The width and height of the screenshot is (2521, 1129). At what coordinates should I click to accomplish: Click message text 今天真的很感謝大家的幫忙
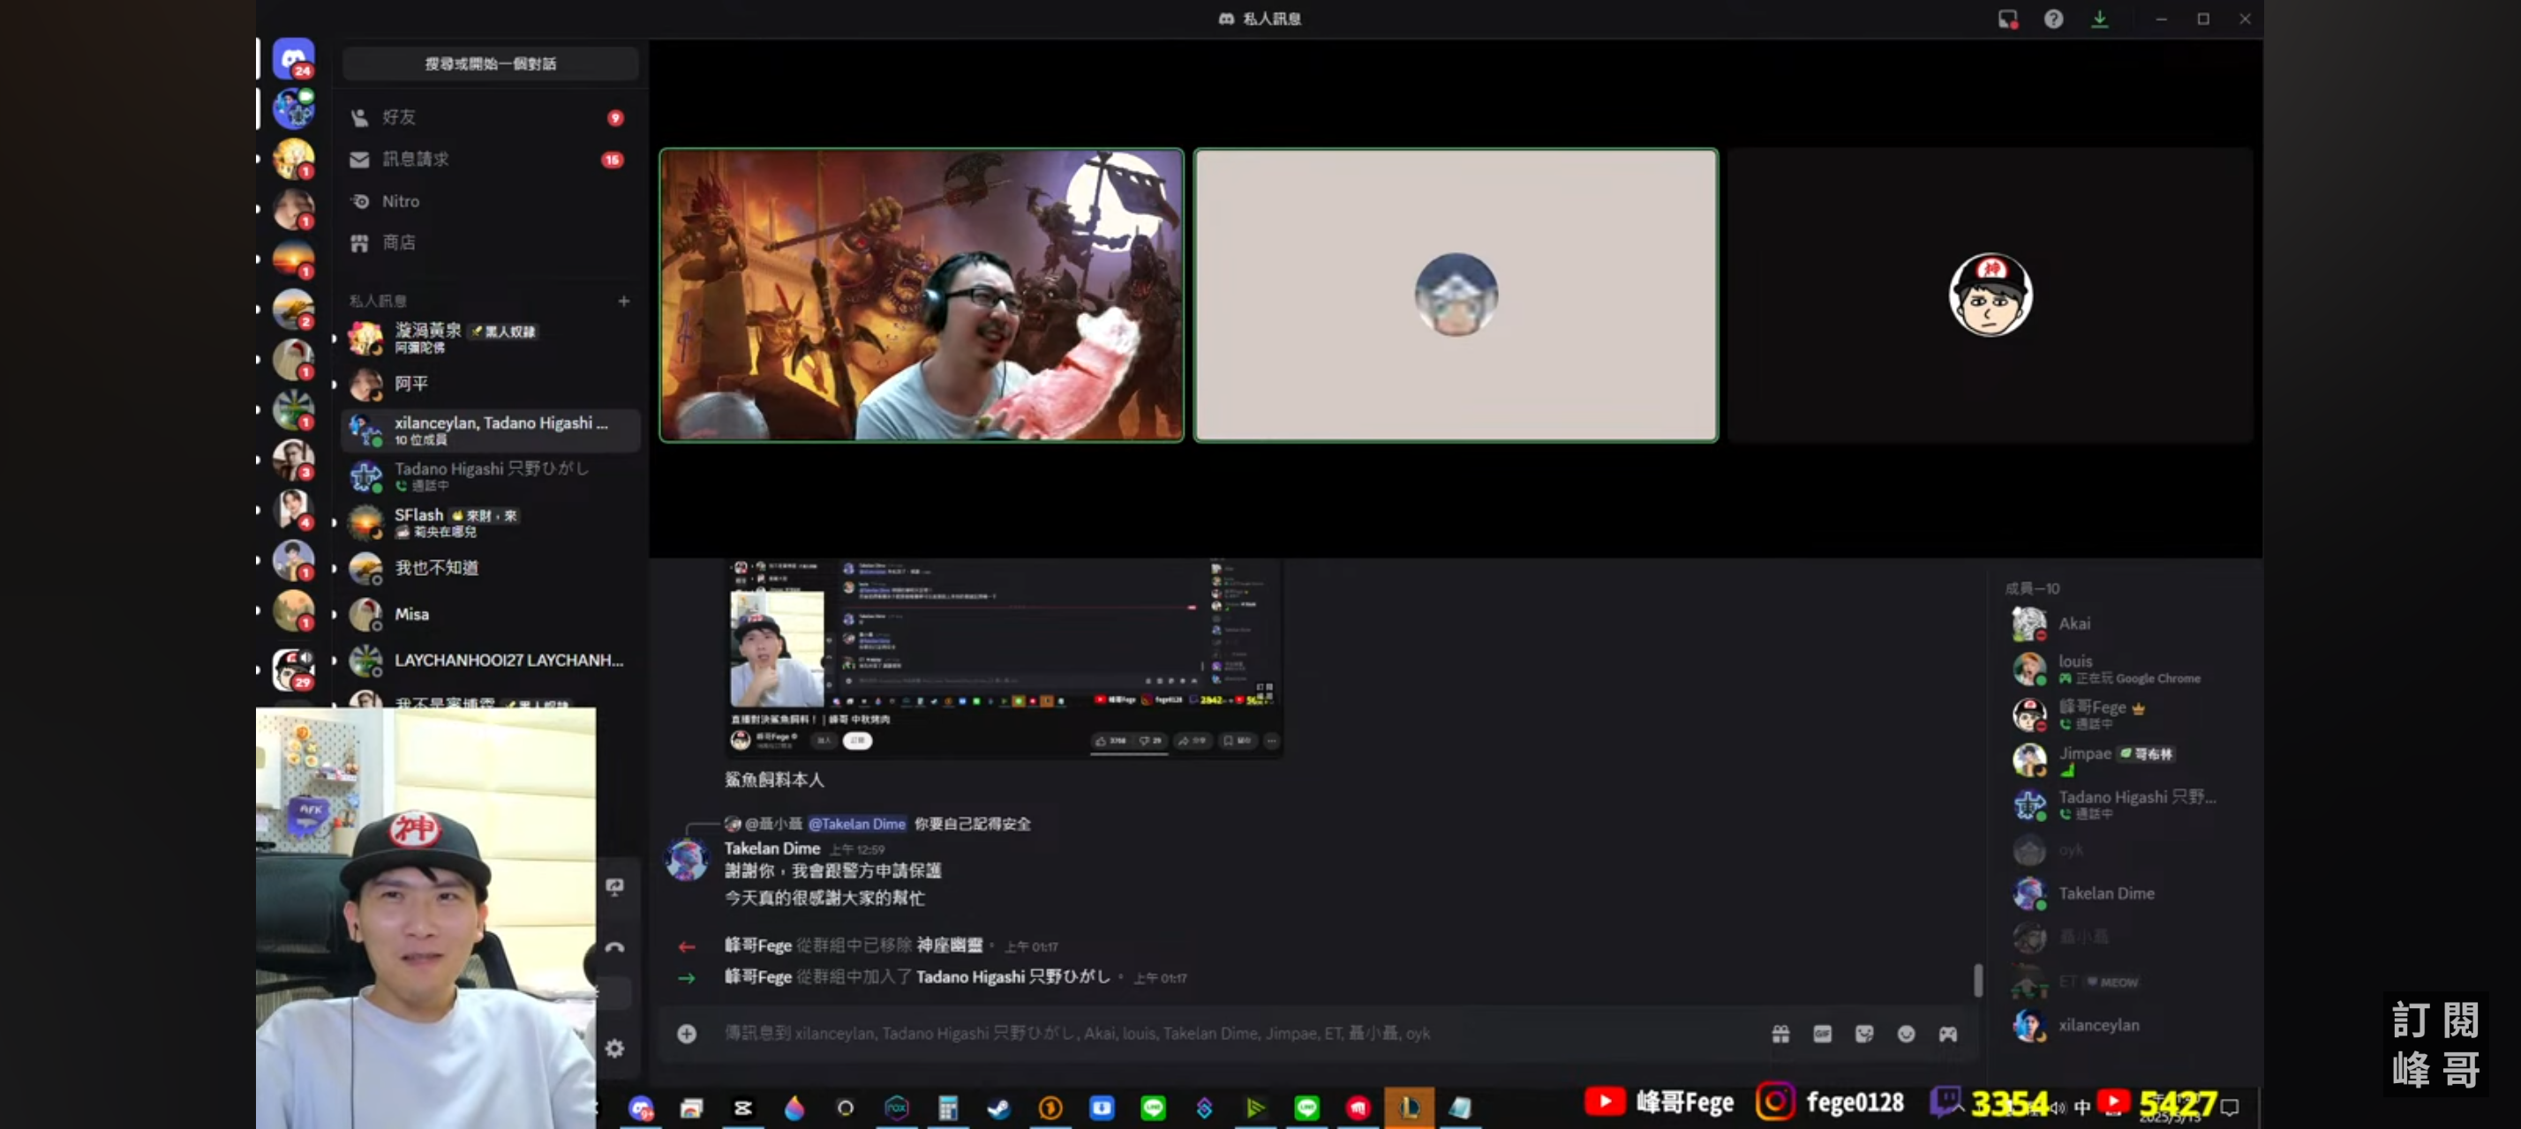pyautogui.click(x=824, y=896)
